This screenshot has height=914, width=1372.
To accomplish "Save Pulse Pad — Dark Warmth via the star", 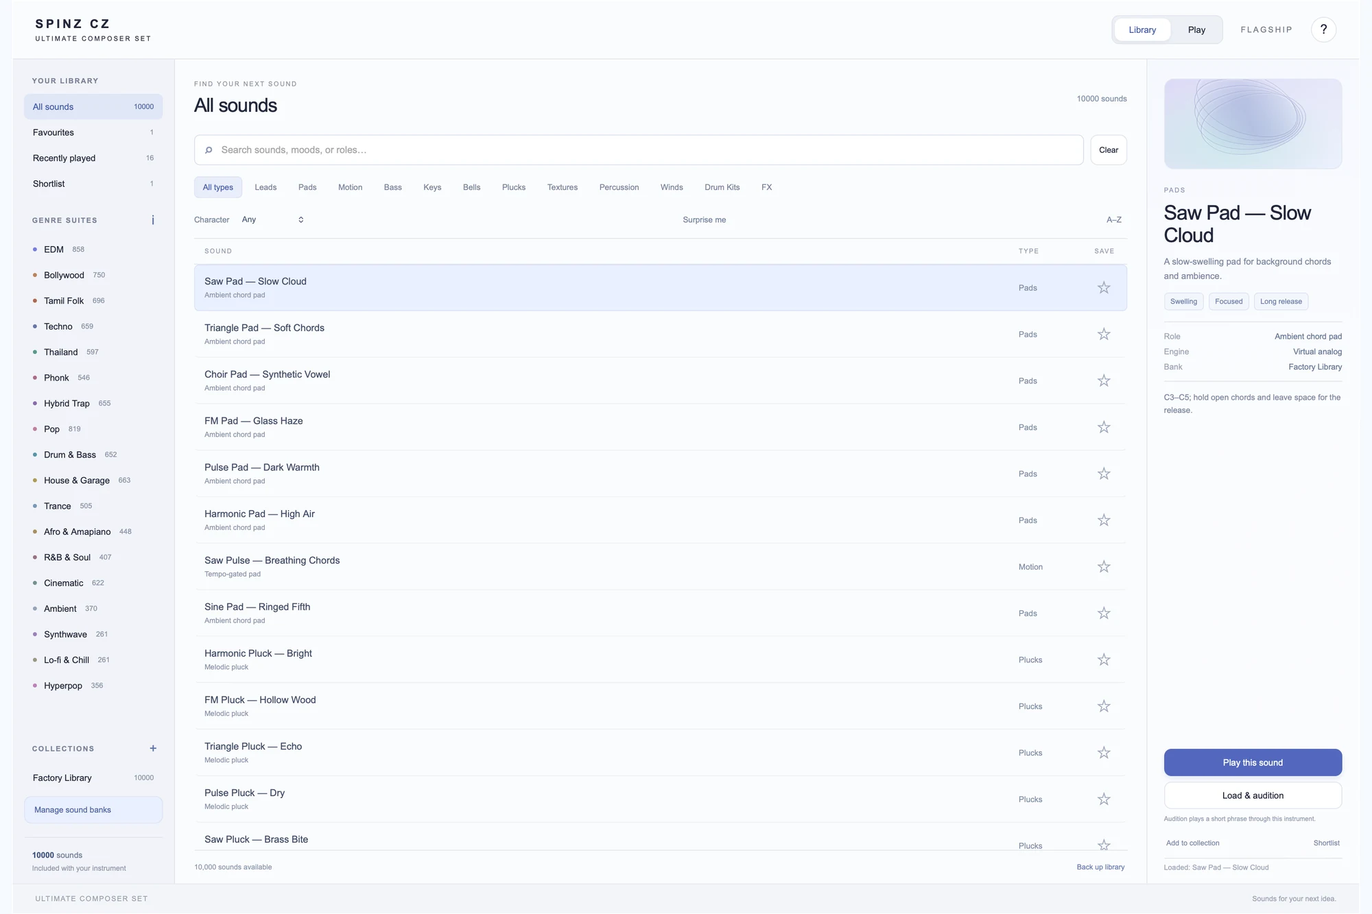I will (x=1103, y=474).
